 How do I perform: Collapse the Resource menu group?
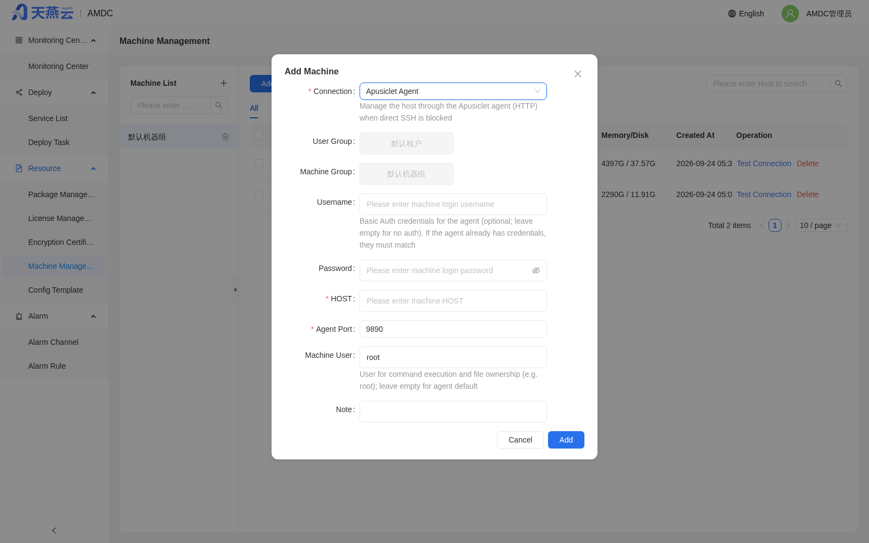[93, 168]
